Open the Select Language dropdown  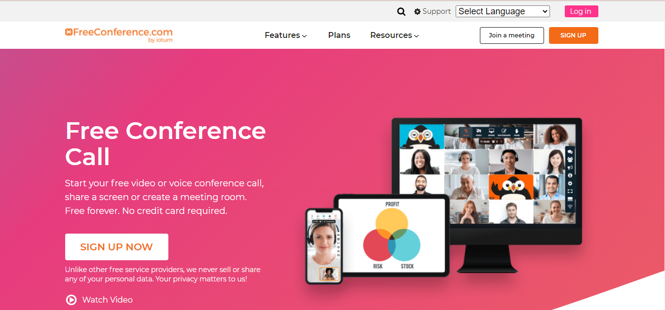[x=503, y=11]
